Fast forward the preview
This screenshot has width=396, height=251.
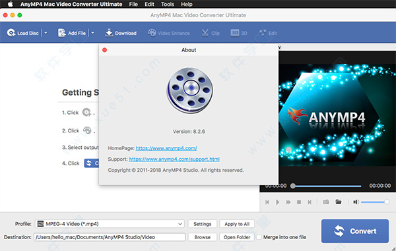pyautogui.click(x=288, y=202)
